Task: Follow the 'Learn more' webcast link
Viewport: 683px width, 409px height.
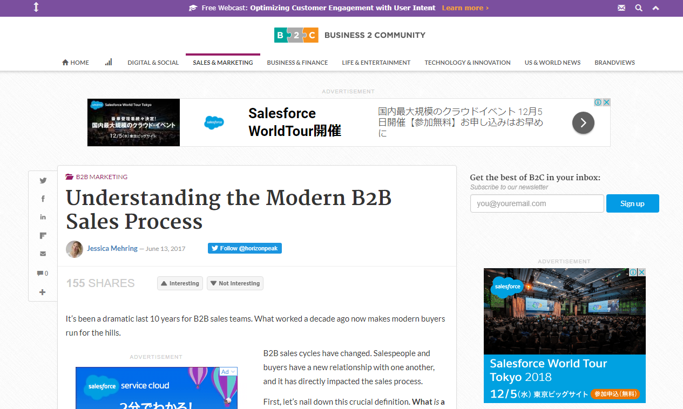Action: (465, 8)
